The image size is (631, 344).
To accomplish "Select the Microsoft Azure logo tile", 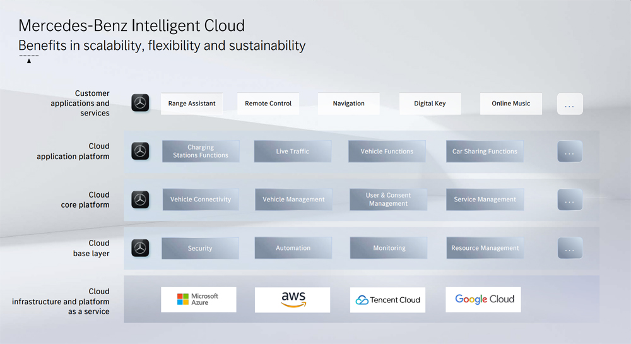I will (x=199, y=299).
